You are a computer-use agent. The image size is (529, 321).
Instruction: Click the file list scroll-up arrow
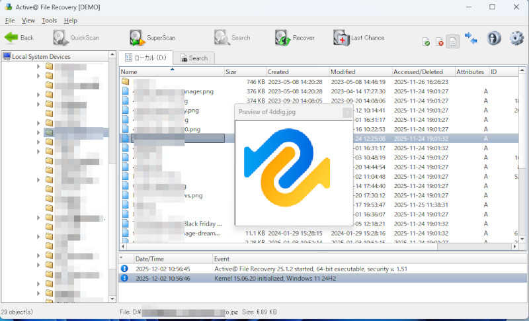[x=522, y=71]
